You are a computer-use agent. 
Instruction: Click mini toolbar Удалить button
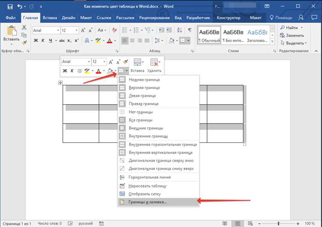(154, 65)
